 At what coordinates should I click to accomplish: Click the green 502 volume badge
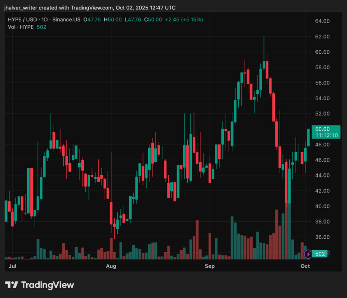coord(320,254)
